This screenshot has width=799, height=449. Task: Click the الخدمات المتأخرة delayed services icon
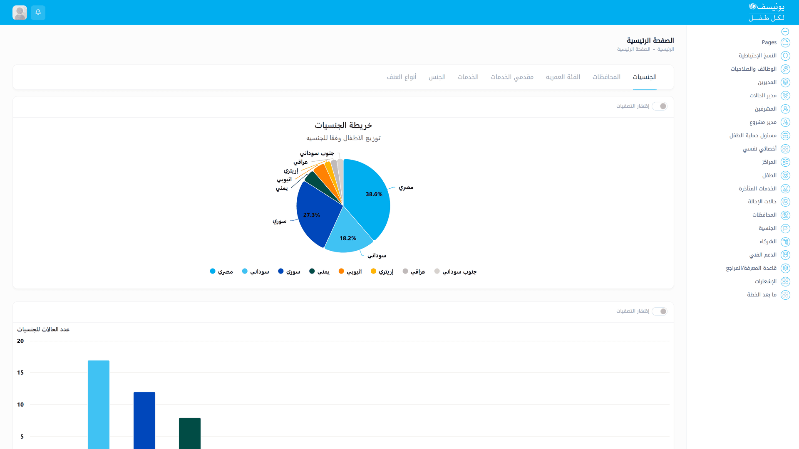point(785,189)
